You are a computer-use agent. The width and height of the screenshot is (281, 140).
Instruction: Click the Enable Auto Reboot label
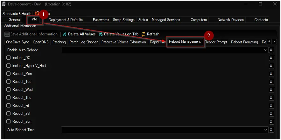coord(22,50)
